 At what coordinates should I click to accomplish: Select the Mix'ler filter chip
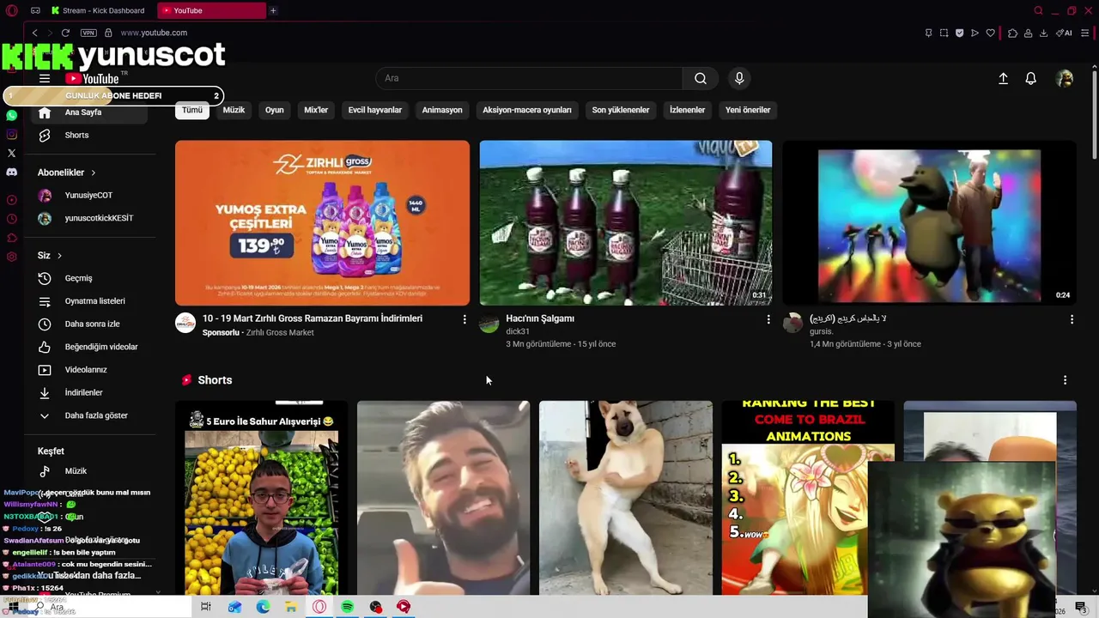pyautogui.click(x=316, y=110)
